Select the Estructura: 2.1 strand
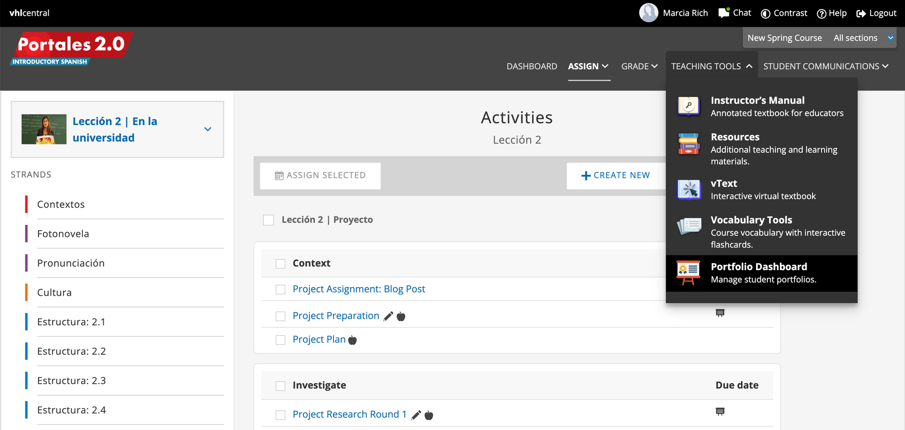Screen dimensions: 905x430 (x=124, y=322)
